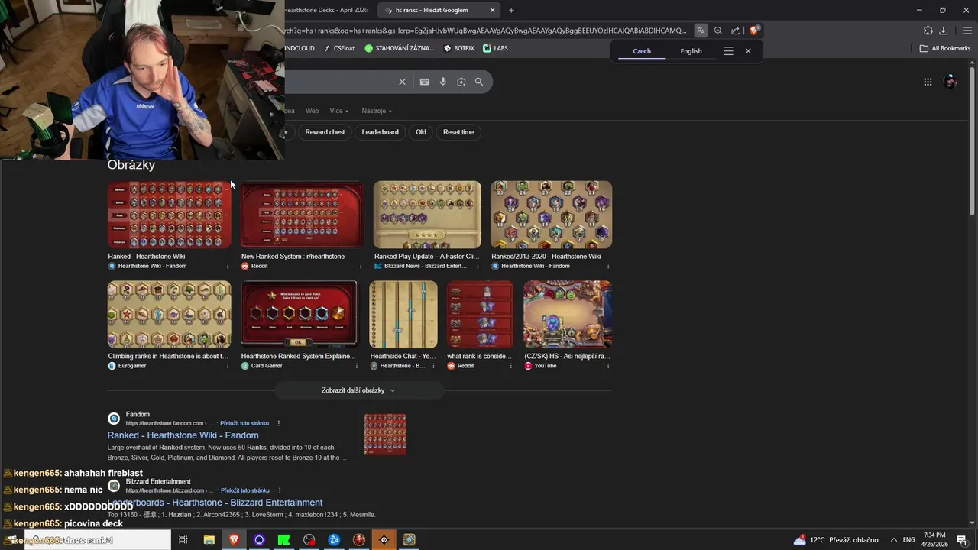The width and height of the screenshot is (978, 550).
Task: Open the LABS bookmark
Action: pyautogui.click(x=495, y=48)
